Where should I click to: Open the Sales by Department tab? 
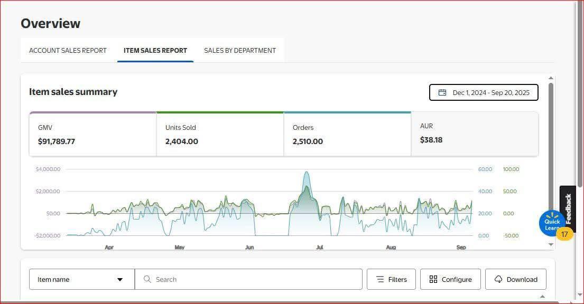[240, 51]
